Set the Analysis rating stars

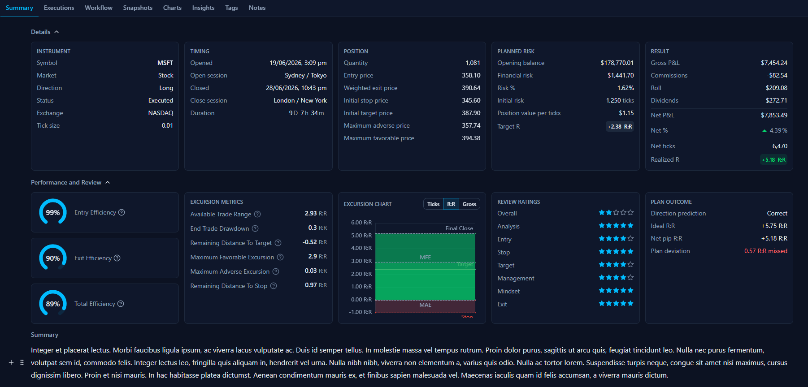pyautogui.click(x=616, y=226)
